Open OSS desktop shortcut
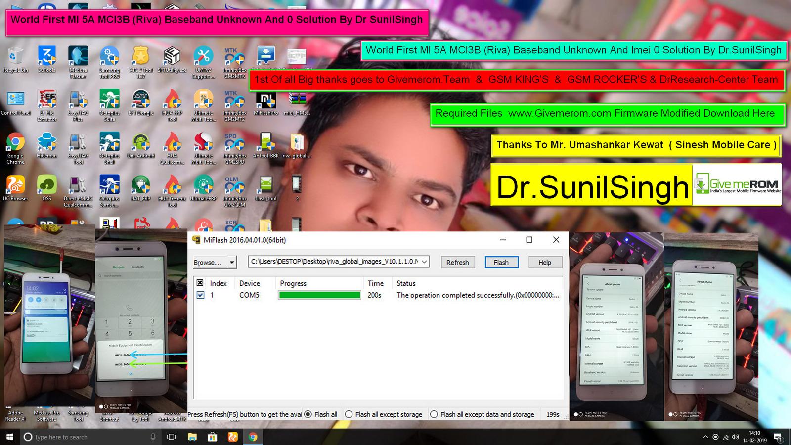Image resolution: width=791 pixels, height=445 pixels. pyautogui.click(x=47, y=188)
